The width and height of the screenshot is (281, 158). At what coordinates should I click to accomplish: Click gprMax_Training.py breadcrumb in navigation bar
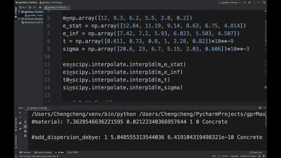(51, 3)
